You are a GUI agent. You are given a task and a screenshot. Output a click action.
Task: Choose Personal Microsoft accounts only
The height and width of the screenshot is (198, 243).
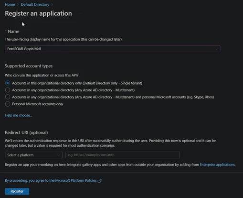coord(8,104)
